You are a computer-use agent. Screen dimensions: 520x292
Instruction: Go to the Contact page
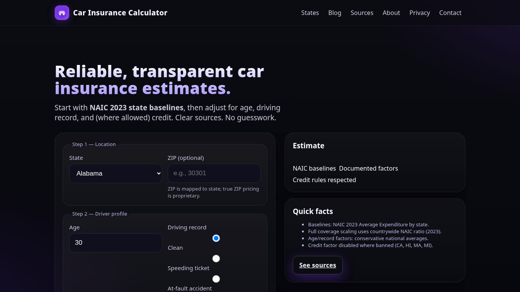[450, 13]
